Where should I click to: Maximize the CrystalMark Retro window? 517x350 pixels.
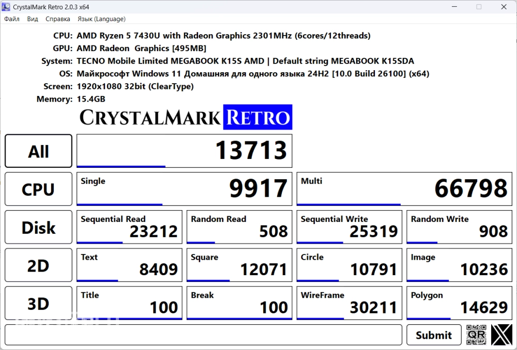click(x=479, y=7)
